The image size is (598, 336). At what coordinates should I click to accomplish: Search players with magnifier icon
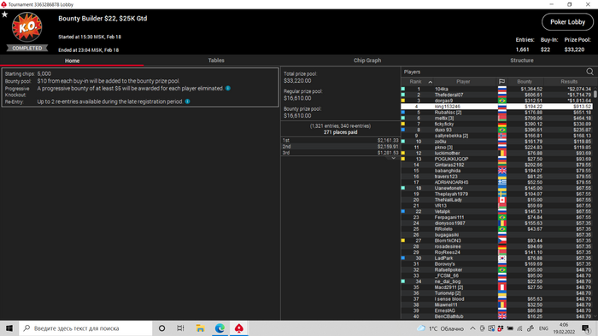[x=589, y=72]
